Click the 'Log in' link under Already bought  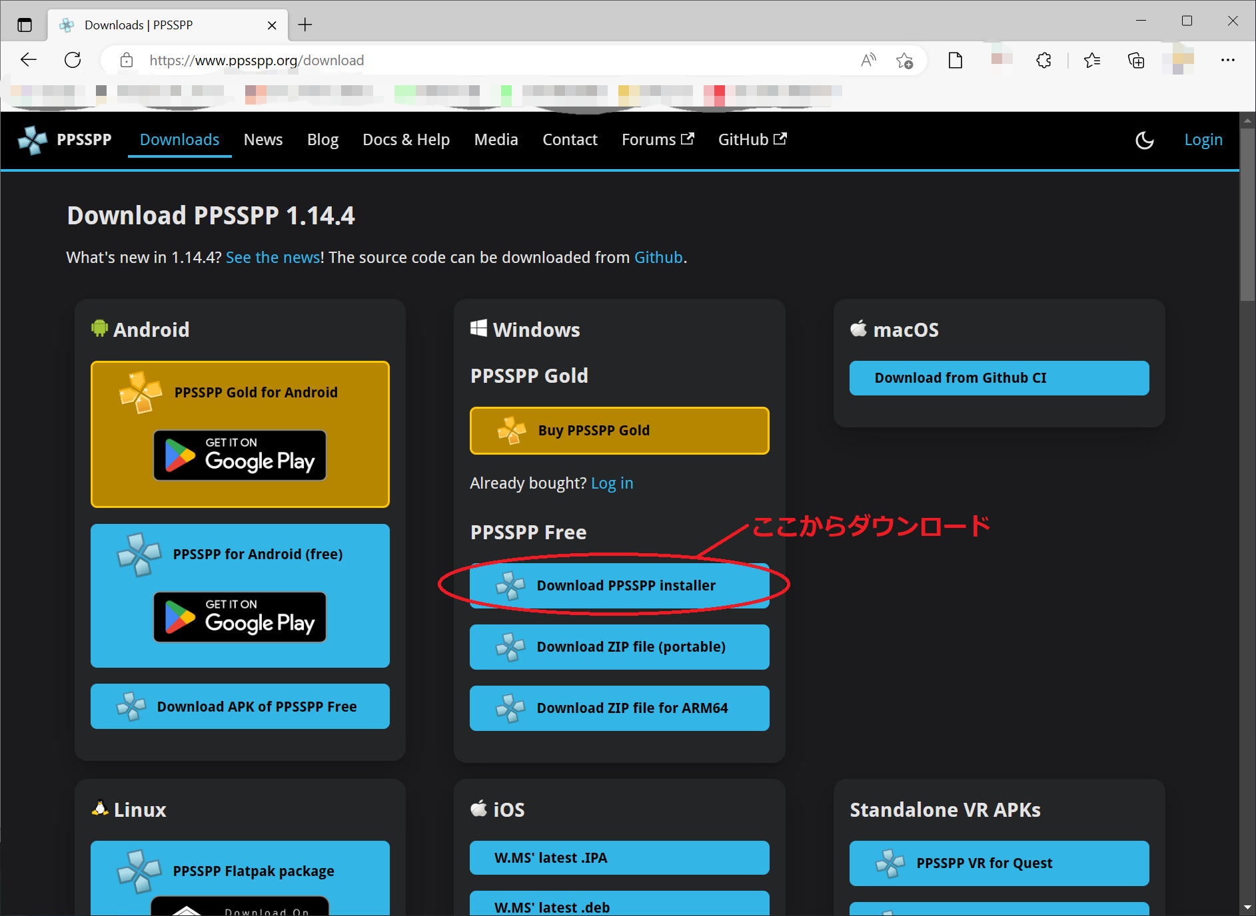(x=612, y=483)
